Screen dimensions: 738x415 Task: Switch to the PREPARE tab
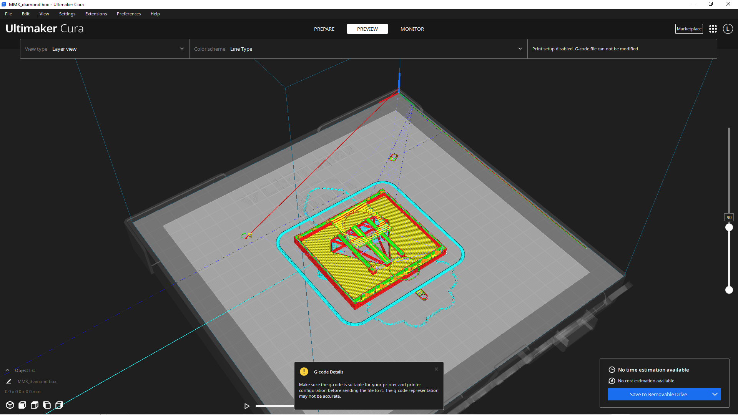point(324,29)
